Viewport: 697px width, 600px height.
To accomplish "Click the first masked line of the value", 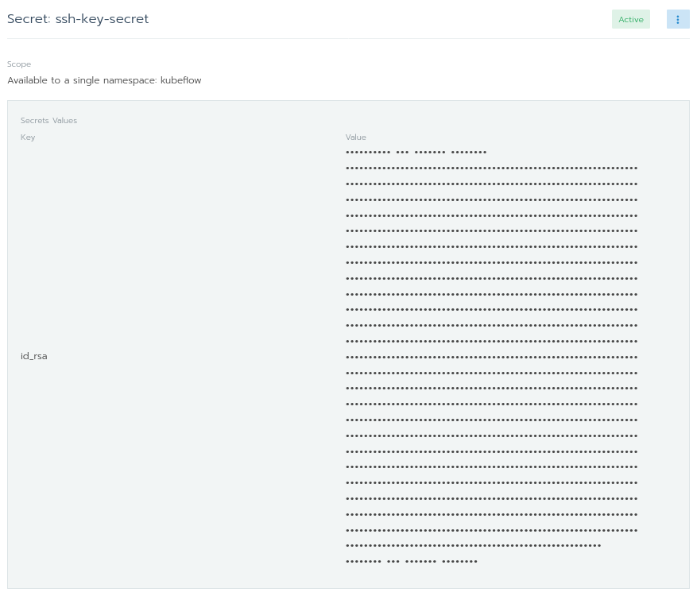I will [416, 153].
